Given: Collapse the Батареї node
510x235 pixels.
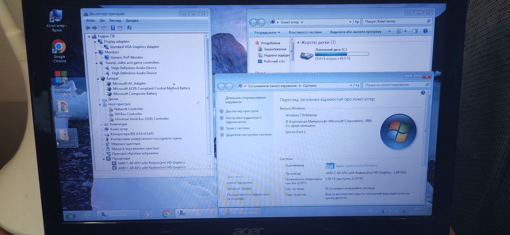Looking at the screenshot, I should [x=97, y=79].
